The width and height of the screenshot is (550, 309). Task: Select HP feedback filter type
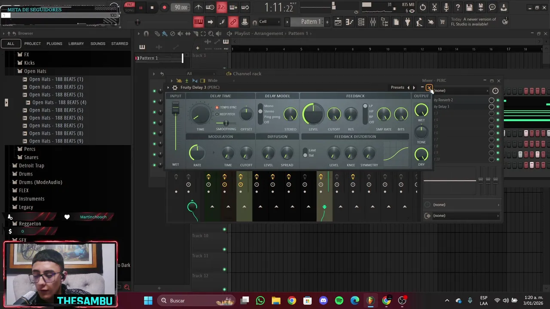pos(371,112)
